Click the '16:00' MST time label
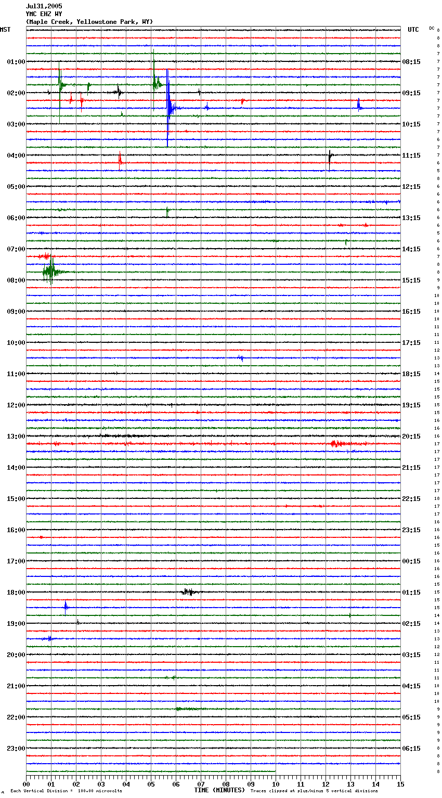The width and height of the screenshot is (442, 798). pos(16,530)
